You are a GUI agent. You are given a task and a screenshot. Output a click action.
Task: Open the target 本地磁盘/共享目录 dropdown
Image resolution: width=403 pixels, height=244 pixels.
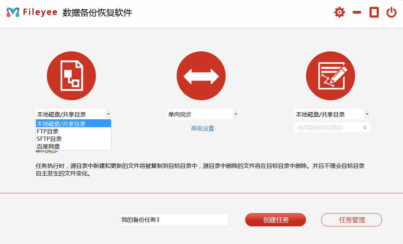[367, 114]
